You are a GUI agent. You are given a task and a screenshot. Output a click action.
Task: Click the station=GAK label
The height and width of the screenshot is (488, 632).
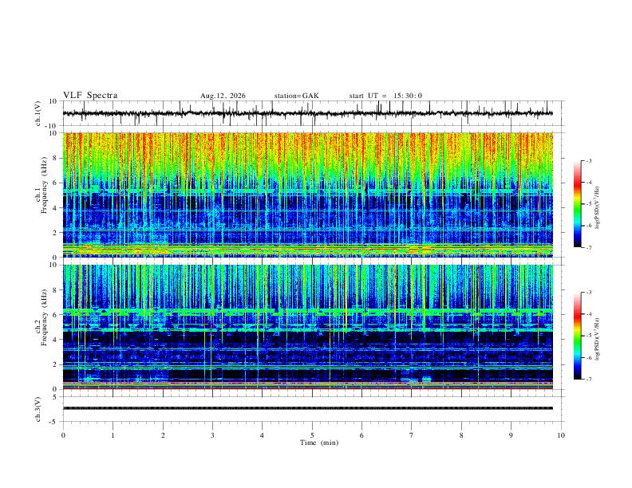pyautogui.click(x=296, y=96)
